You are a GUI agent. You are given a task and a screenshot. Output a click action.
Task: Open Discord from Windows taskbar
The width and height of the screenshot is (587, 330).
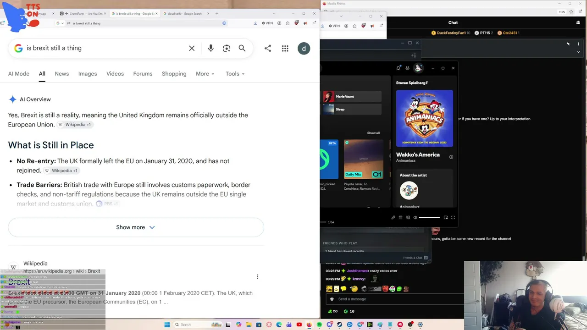329,324
